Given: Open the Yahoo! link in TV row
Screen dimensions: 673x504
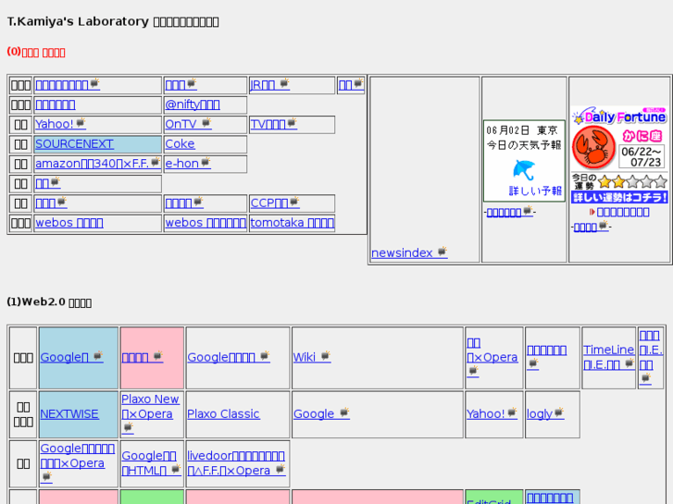Looking at the screenshot, I should pyautogui.click(x=60, y=124).
